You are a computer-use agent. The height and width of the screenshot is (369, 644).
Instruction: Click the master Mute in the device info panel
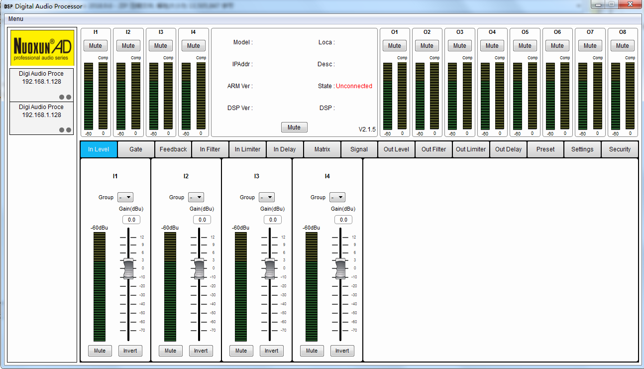coord(294,127)
